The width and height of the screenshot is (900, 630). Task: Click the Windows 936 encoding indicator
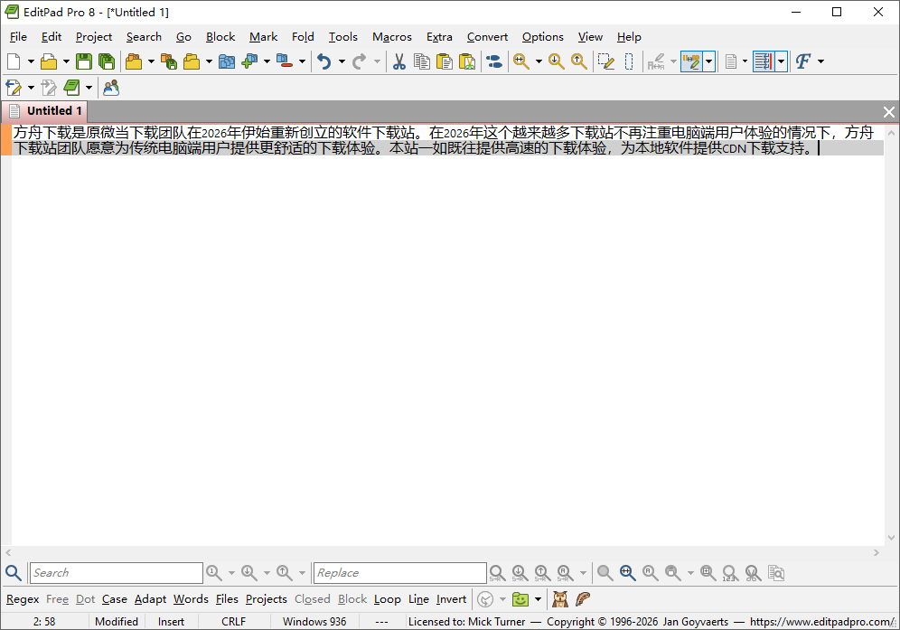point(314,621)
